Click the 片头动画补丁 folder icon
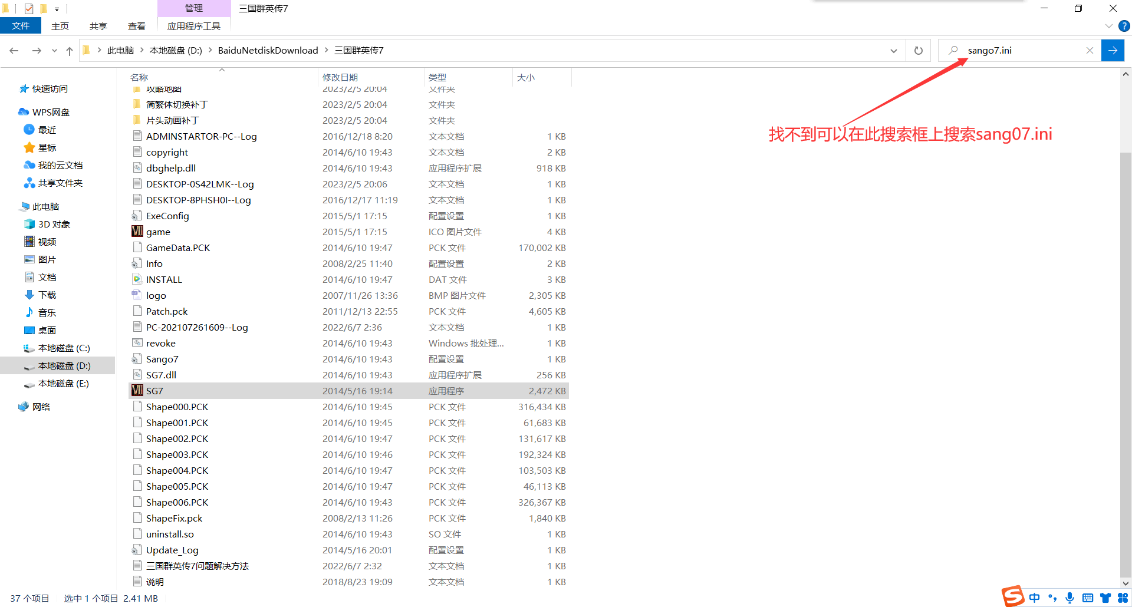This screenshot has height=607, width=1132. point(137,120)
